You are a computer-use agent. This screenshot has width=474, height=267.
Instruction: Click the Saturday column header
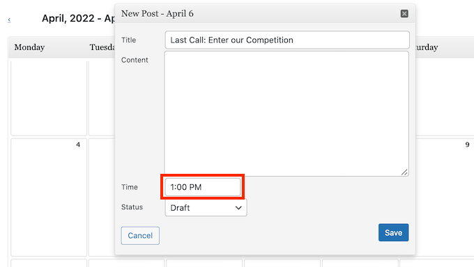click(x=427, y=47)
